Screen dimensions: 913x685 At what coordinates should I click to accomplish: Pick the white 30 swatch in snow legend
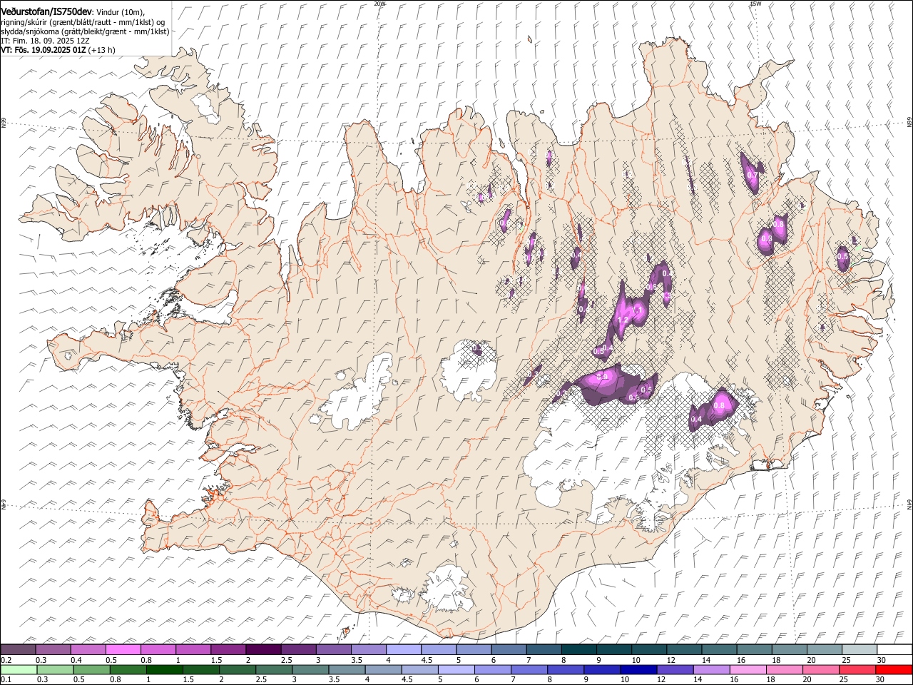(x=894, y=649)
